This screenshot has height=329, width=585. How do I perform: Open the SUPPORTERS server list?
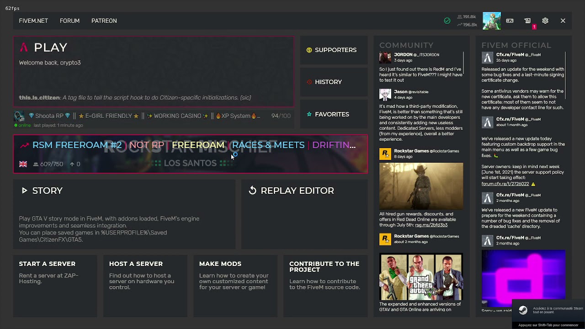click(x=334, y=50)
